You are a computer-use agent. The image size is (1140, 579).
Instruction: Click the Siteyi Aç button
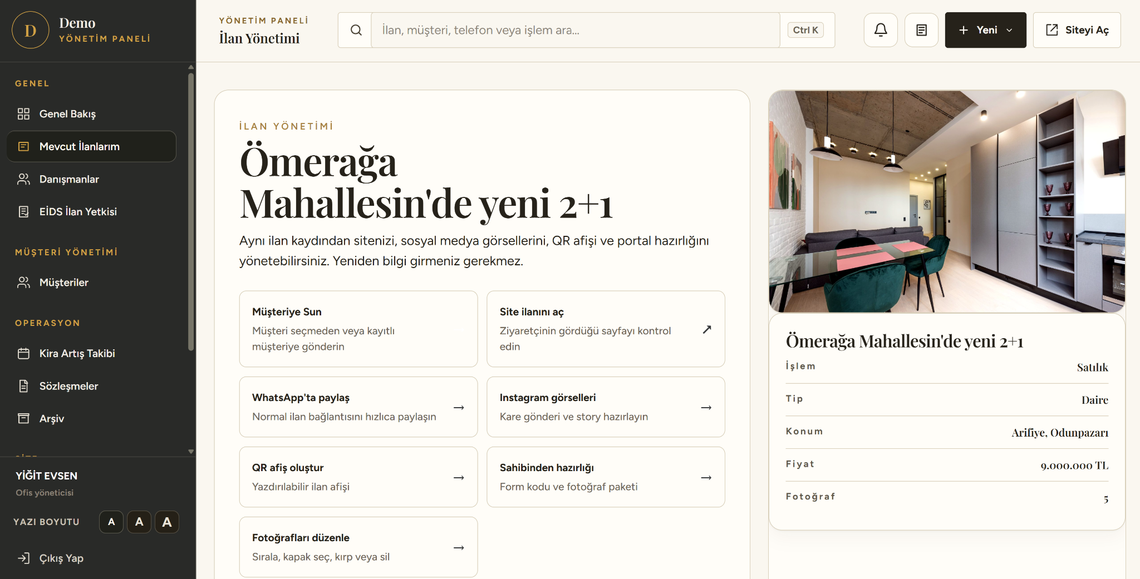click(x=1077, y=30)
